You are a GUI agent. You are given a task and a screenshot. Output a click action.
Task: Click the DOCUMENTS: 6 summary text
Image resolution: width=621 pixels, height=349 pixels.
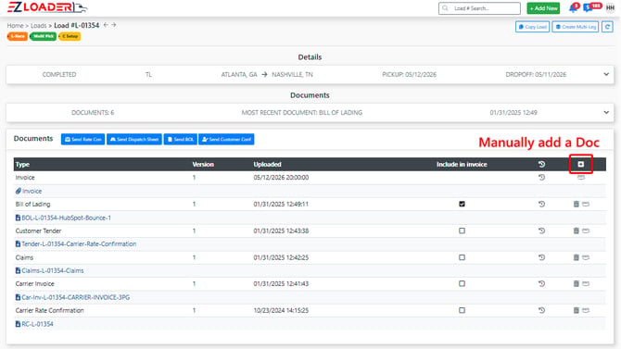93,113
